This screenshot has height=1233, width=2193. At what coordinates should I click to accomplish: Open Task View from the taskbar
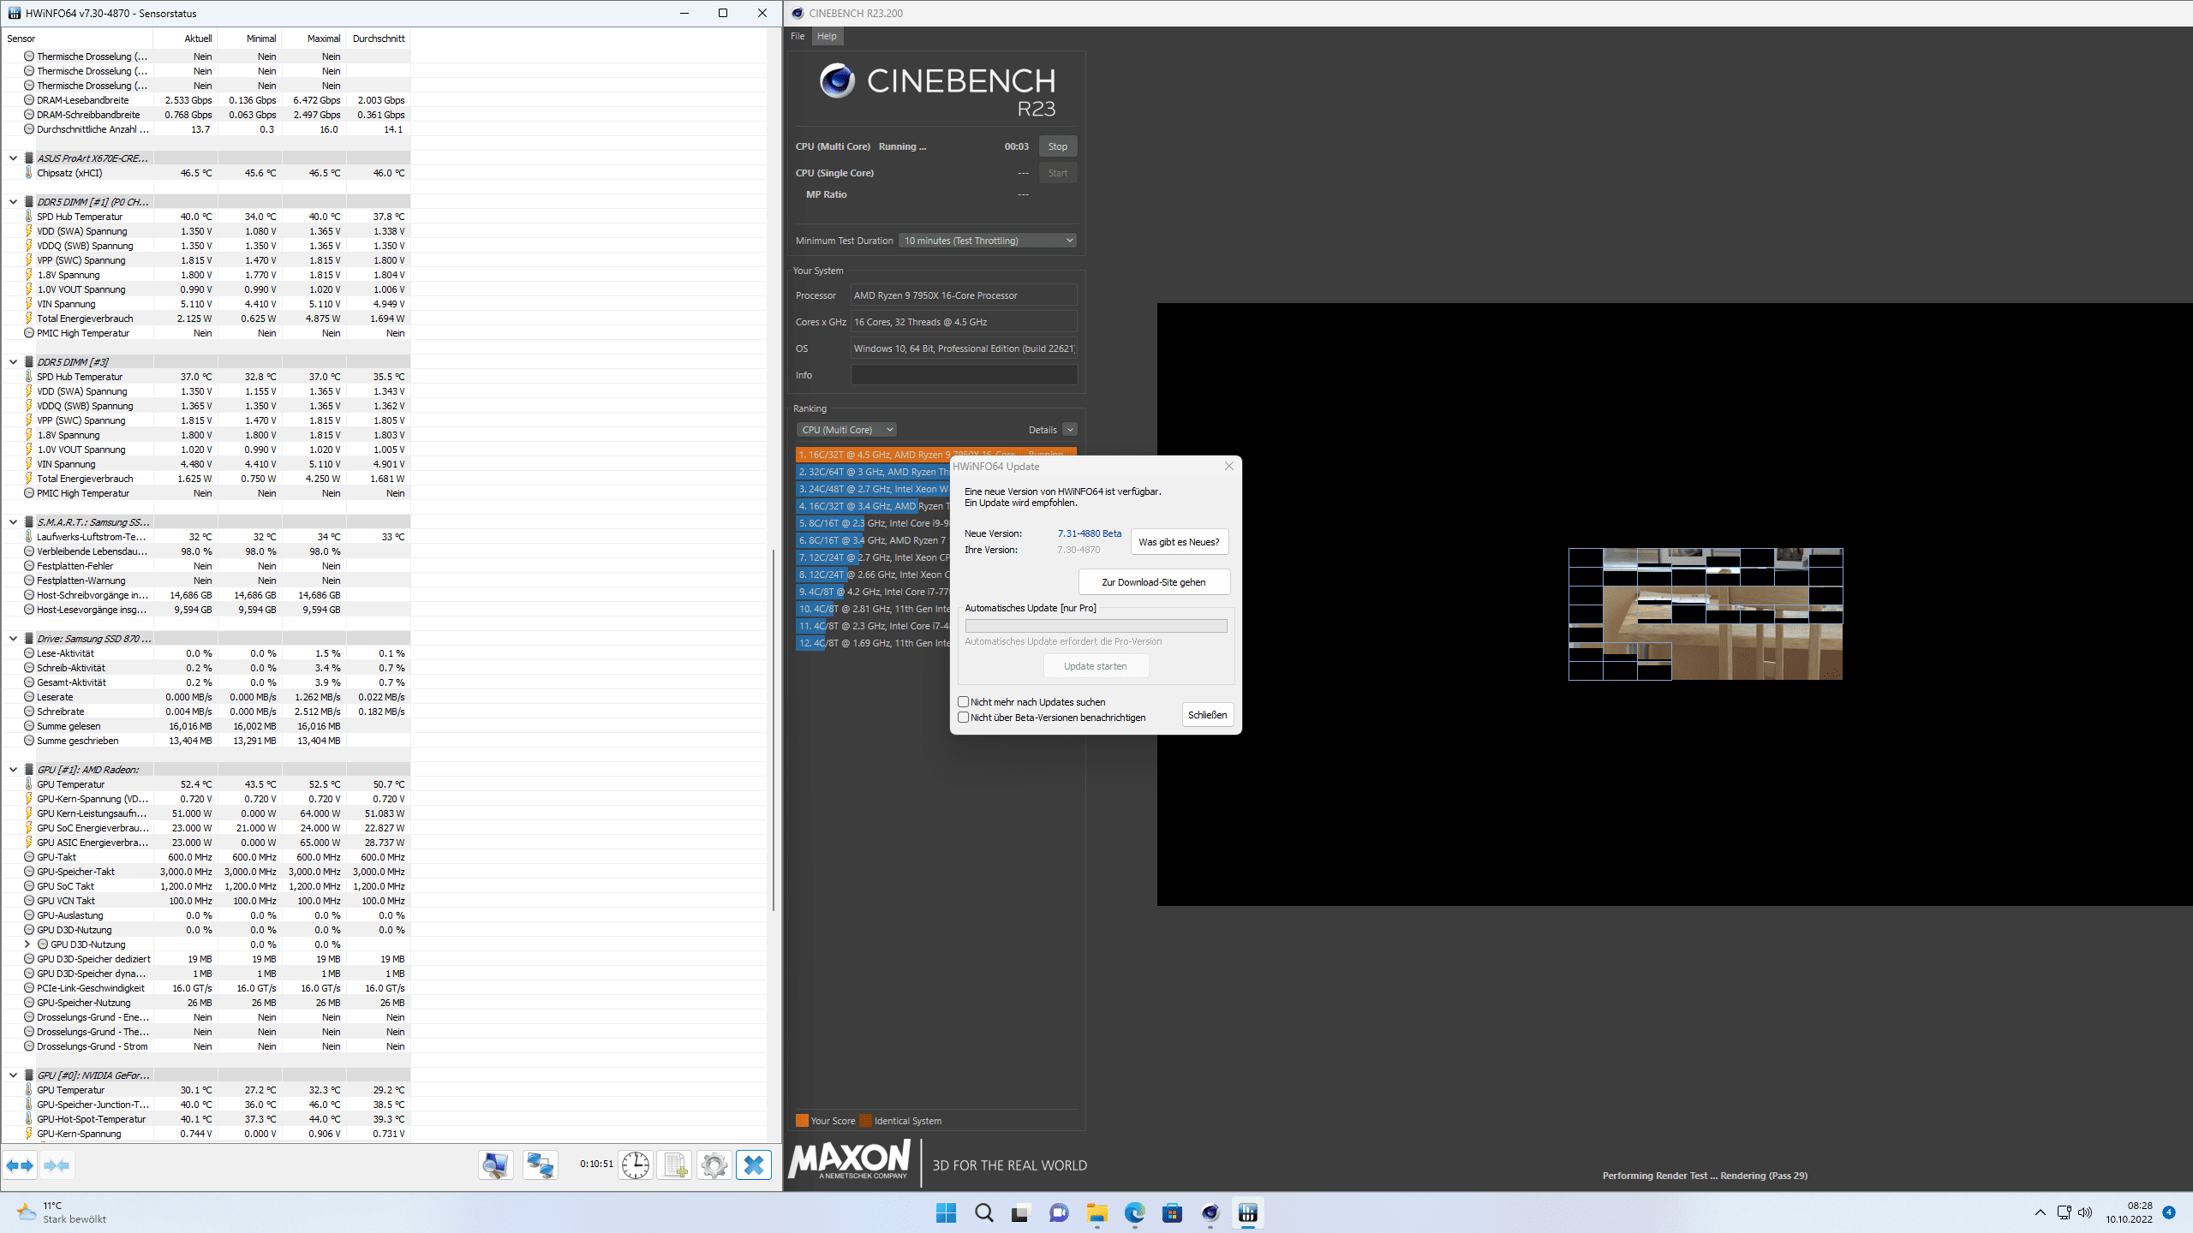coord(1020,1212)
